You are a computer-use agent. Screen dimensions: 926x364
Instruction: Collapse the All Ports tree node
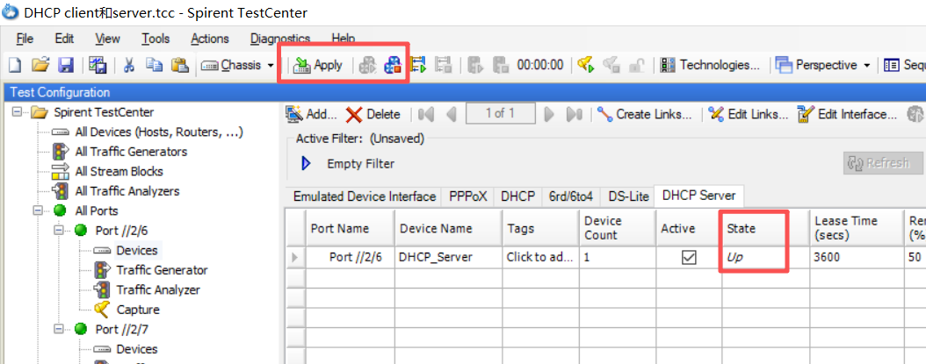(x=39, y=211)
